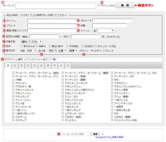Clear Google search with the × icon
This screenshot has height=142, width=166.
click(x=102, y=134)
